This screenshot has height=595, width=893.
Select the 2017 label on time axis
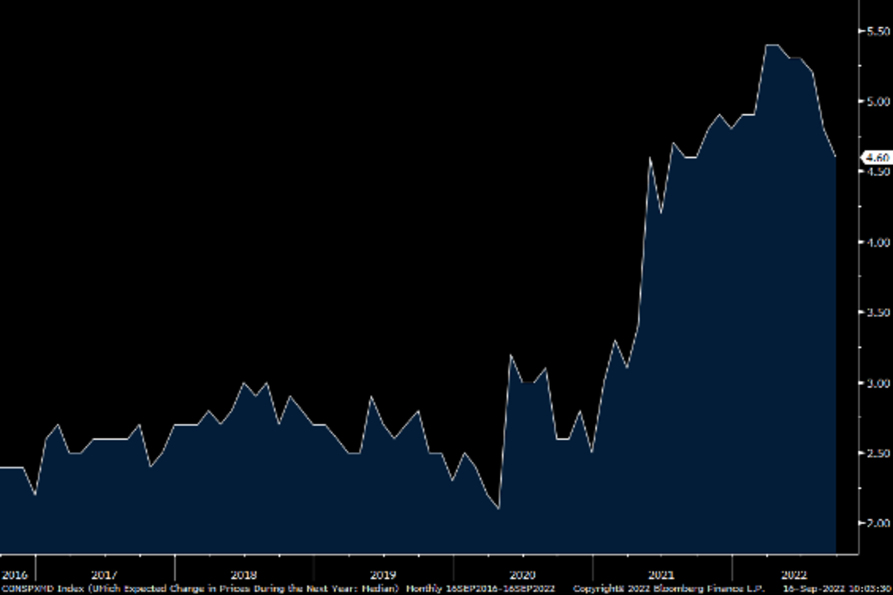pyautogui.click(x=104, y=575)
